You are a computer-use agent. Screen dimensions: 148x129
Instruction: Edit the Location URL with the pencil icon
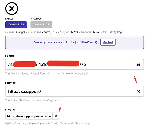point(138,91)
